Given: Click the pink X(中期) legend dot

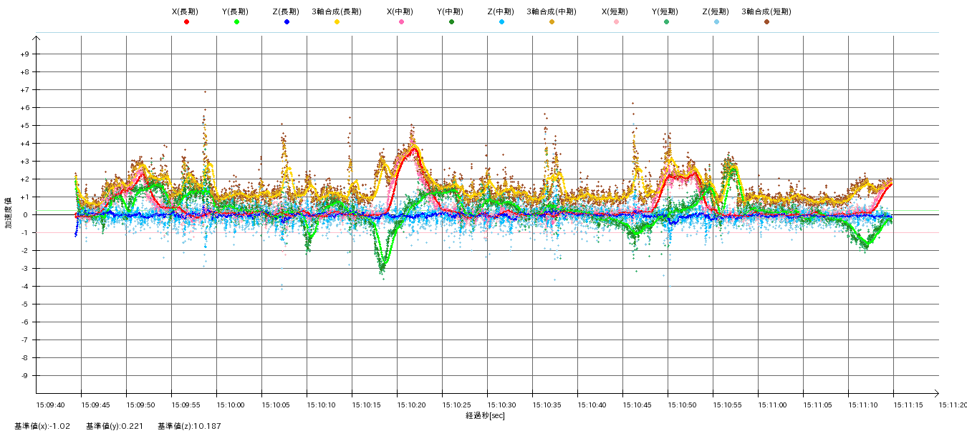Looking at the screenshot, I should [x=401, y=22].
